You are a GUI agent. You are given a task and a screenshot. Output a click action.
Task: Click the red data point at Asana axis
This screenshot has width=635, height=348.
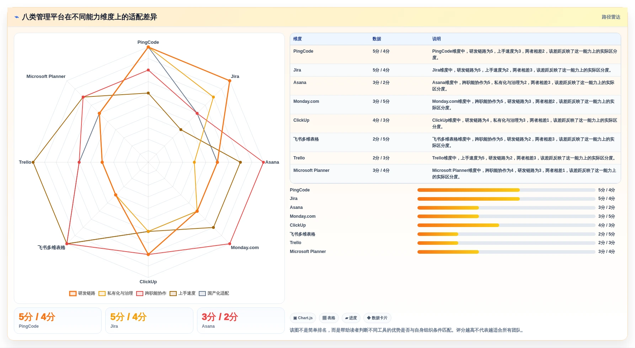click(263, 162)
